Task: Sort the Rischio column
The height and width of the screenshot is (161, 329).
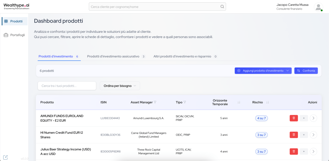Action: pos(268,103)
